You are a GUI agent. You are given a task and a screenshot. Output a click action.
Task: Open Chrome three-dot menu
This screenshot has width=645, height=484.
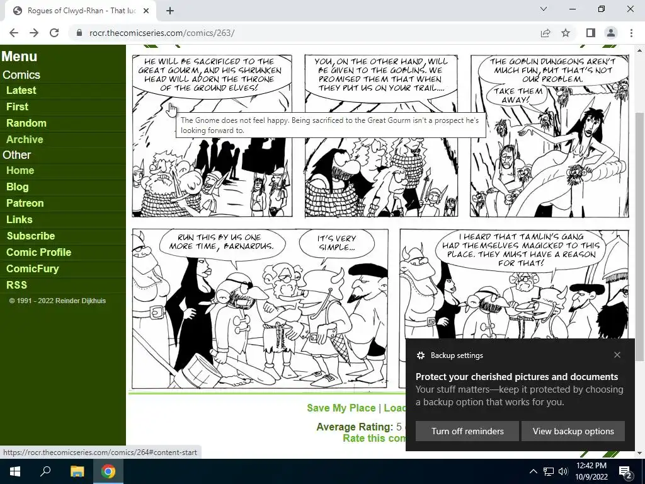pos(631,33)
